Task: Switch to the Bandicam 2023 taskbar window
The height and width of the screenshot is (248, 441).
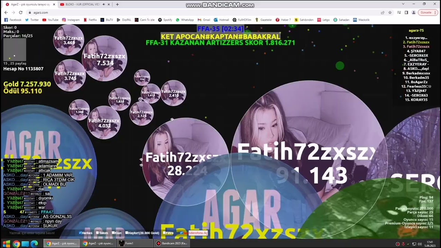Action: click(172, 244)
